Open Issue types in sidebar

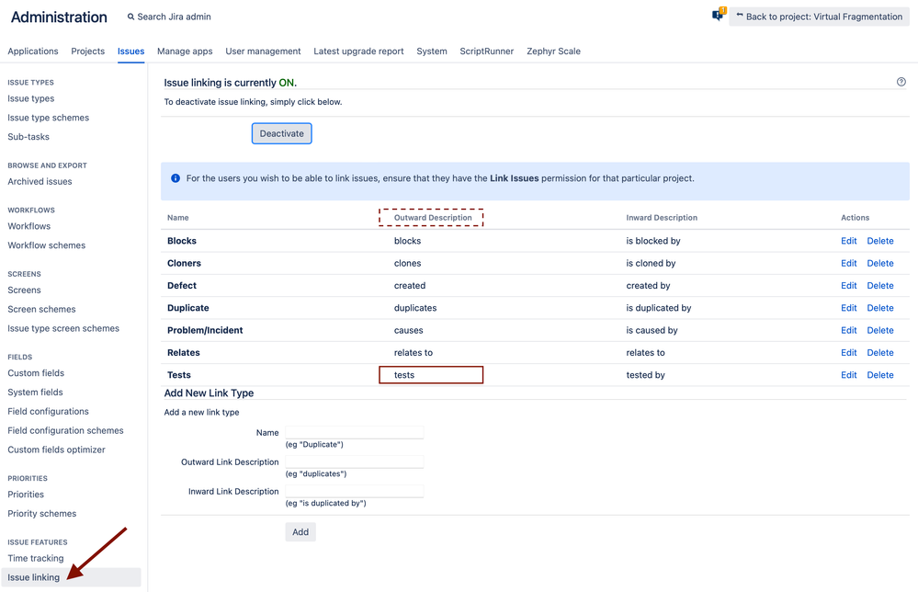pos(31,98)
